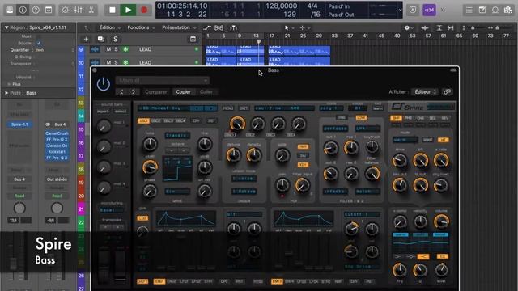Open the Présentation menu
This screenshot has height=291, width=518.
tap(179, 27)
